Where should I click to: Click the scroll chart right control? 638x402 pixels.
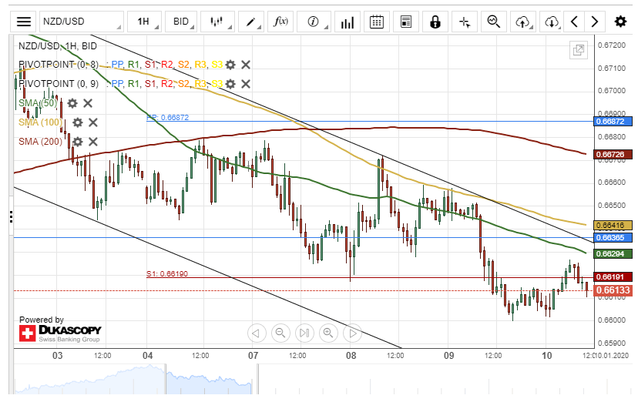pos(352,333)
